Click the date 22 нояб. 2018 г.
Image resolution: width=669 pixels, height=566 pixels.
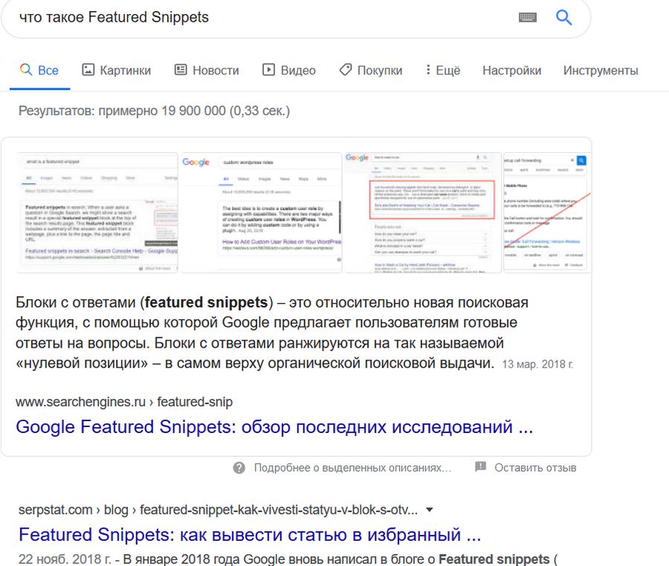click(65, 559)
